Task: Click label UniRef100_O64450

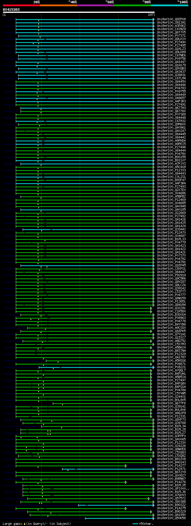Action: coord(171,81)
